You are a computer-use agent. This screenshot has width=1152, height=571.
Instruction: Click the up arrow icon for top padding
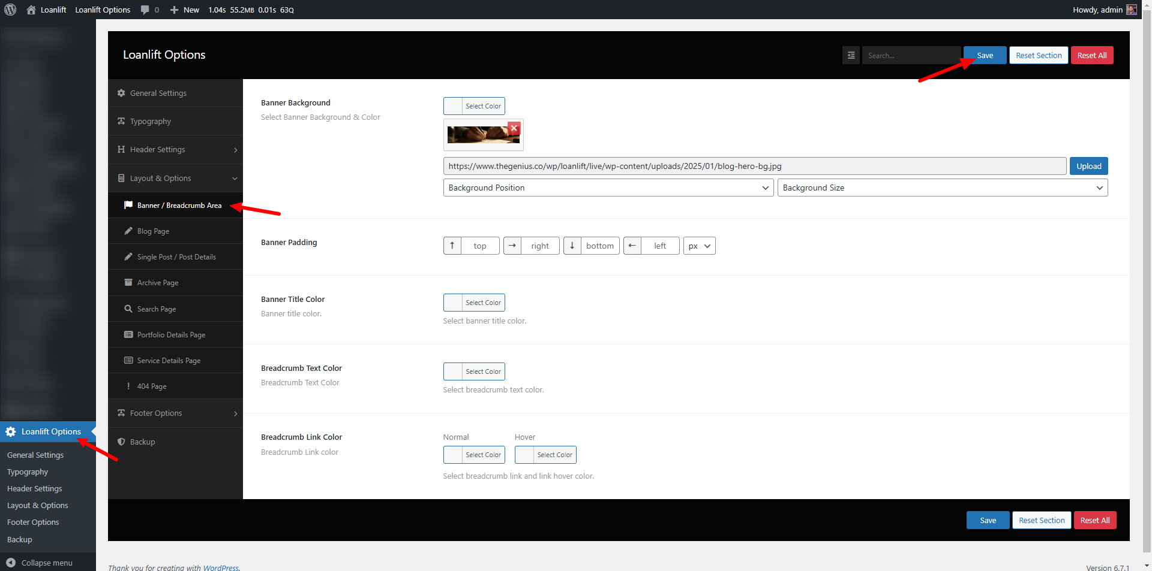(x=452, y=246)
